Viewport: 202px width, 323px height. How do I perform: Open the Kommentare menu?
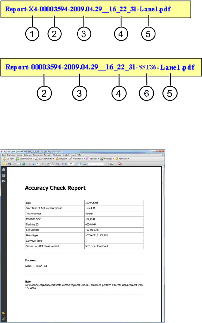pyautogui.click(x=38, y=155)
